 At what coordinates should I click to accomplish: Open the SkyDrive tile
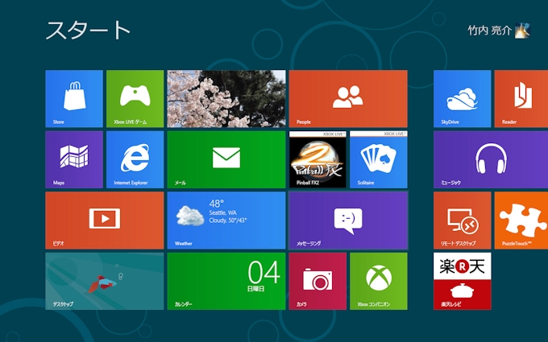coord(462,98)
